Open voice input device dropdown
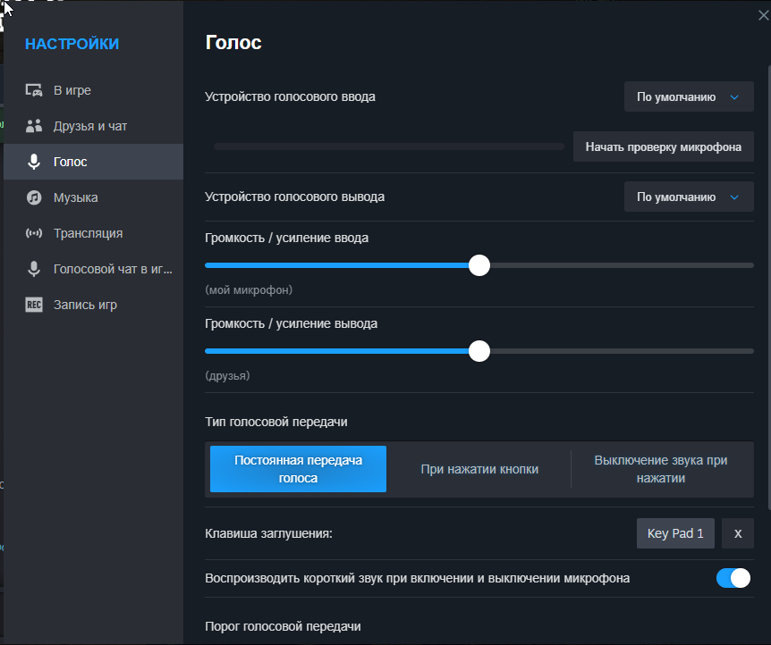771x645 pixels. 689,96
